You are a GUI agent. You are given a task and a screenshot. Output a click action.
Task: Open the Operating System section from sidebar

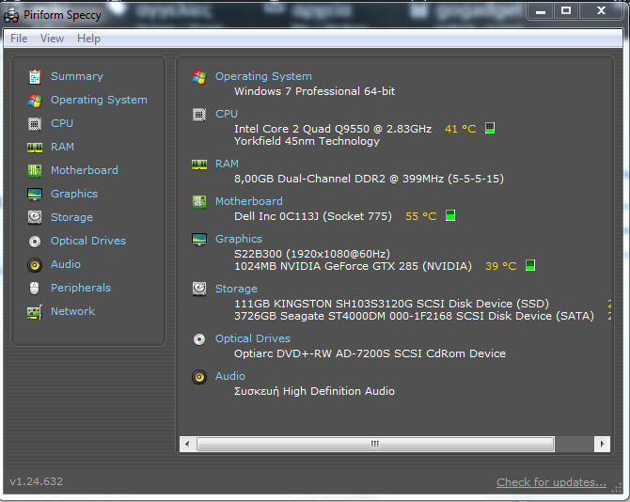99,100
